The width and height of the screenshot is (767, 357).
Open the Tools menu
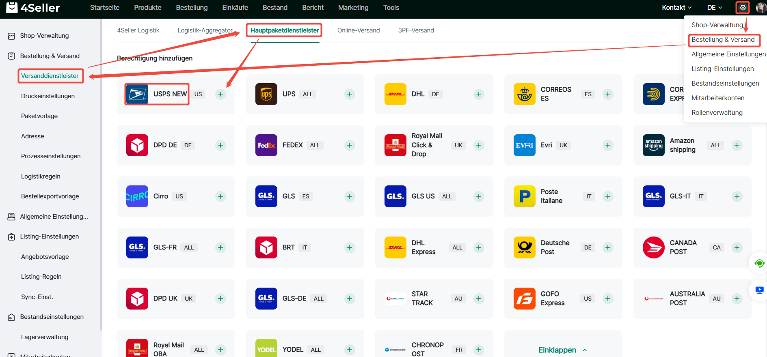(x=391, y=8)
